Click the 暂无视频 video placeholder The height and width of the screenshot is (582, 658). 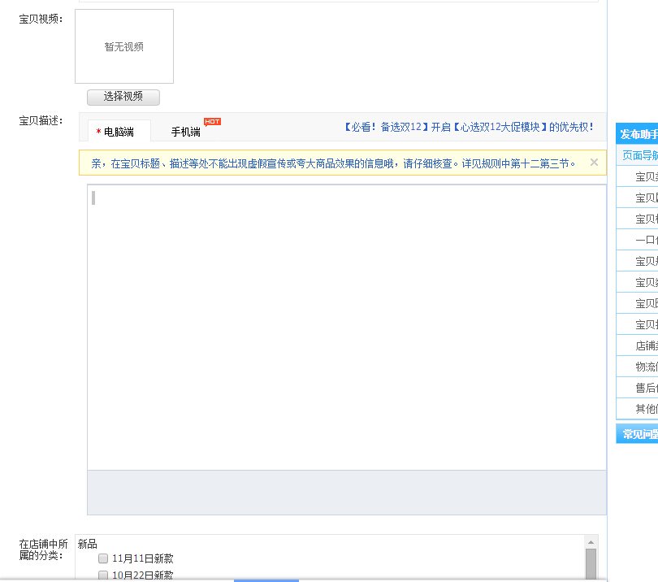point(124,47)
